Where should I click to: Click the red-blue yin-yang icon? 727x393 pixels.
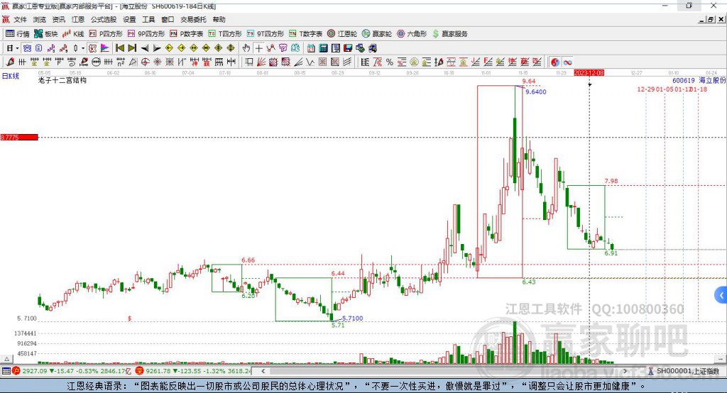(x=555, y=62)
